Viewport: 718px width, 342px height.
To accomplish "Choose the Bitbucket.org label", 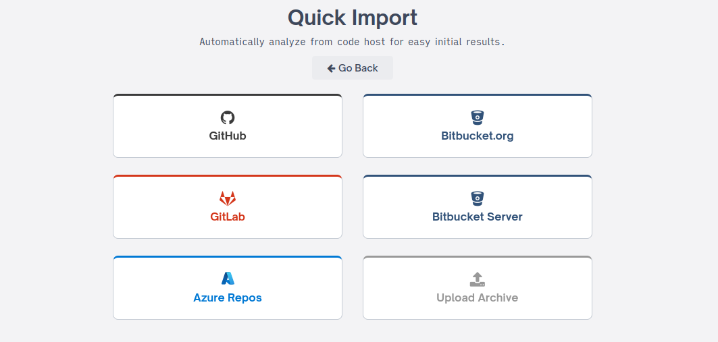I will (x=478, y=136).
